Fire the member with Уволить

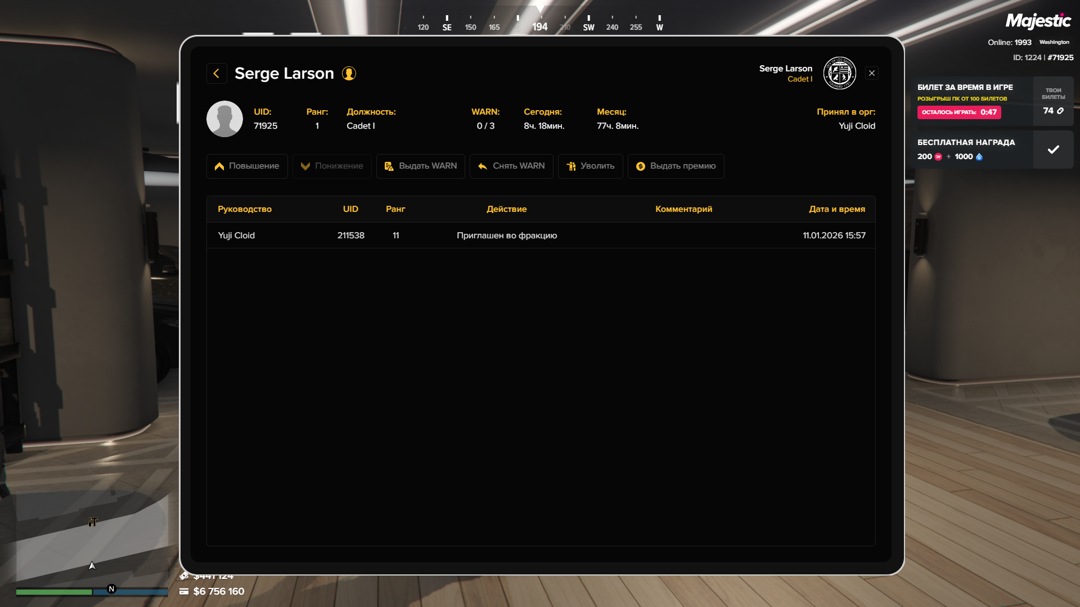591,166
